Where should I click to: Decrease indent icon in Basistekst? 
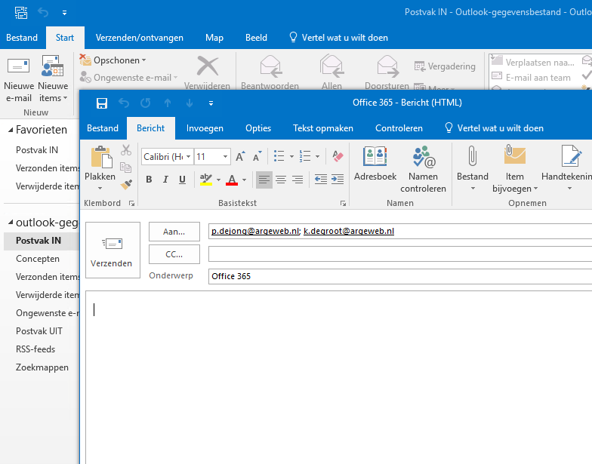pos(321,180)
